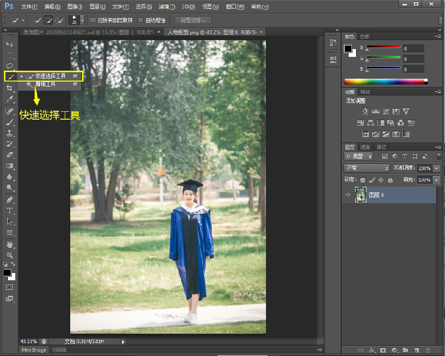The width and height of the screenshot is (445, 356).
Task: Click the 调整边缘... button
Action: (193, 20)
